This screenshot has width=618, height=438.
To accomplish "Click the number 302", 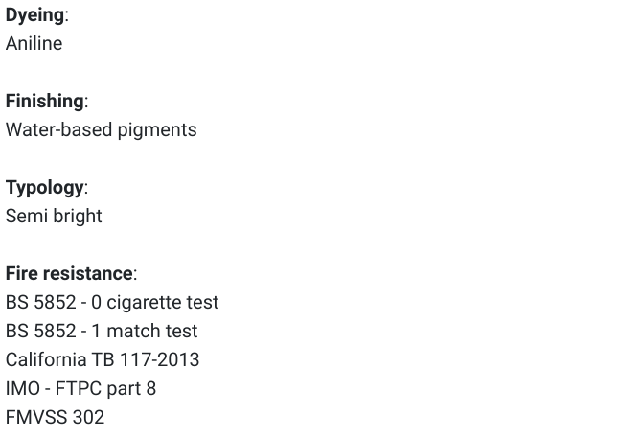I will [88, 418].
